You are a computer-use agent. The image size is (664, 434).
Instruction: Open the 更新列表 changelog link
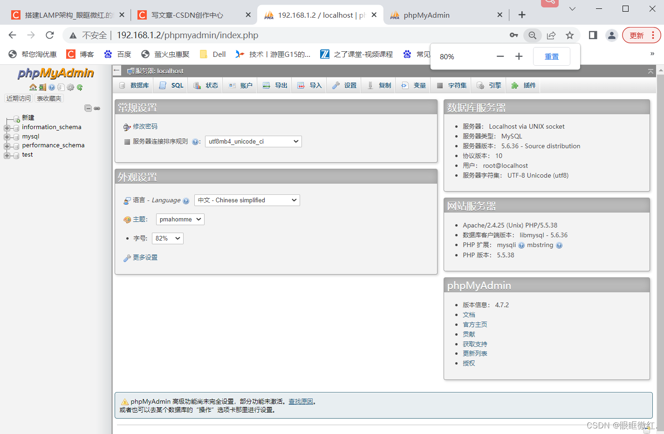click(475, 353)
